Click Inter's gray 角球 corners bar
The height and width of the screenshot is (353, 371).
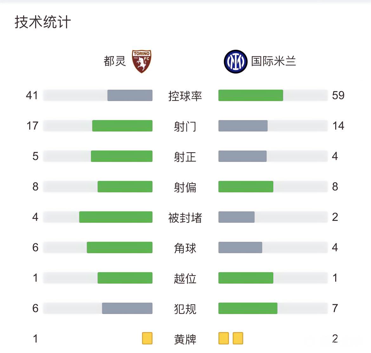click(240, 247)
